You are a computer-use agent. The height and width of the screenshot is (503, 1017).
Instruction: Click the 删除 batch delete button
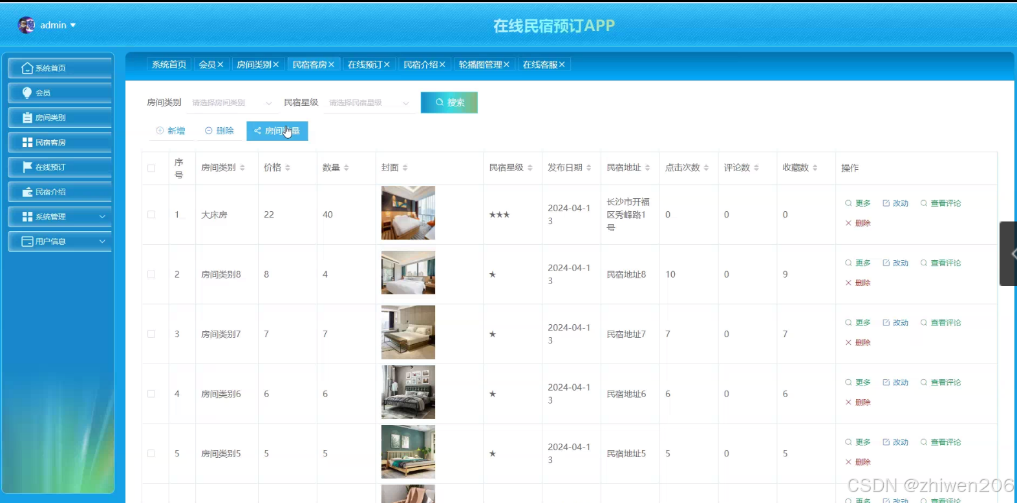(219, 130)
